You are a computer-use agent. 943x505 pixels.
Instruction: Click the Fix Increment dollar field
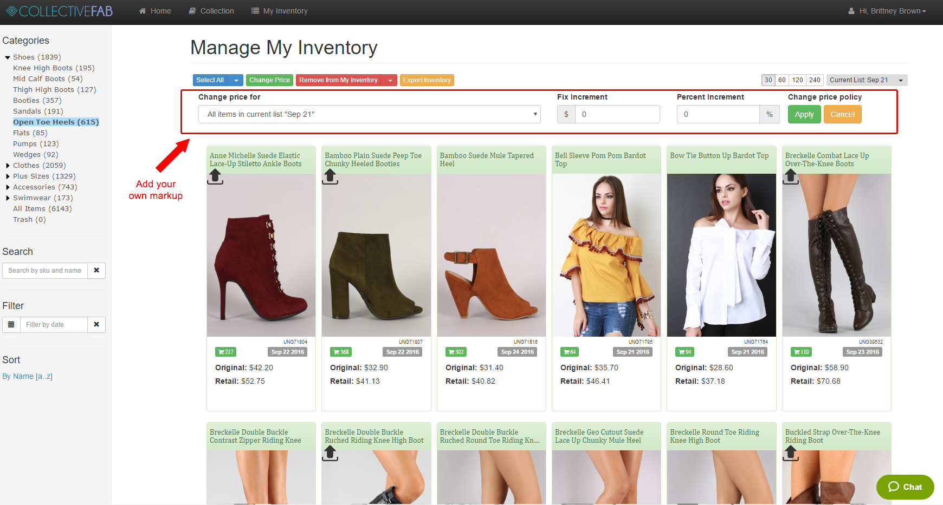tap(617, 114)
